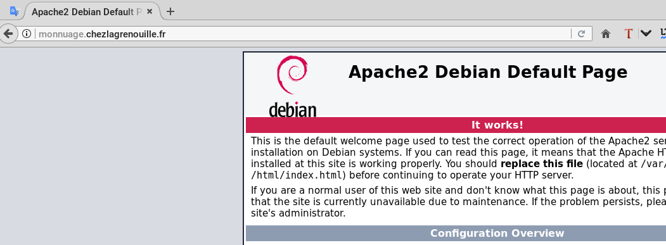Click the partly hidden icon at toolbar's far right
This screenshot has height=245, width=666.
pyautogui.click(x=663, y=34)
